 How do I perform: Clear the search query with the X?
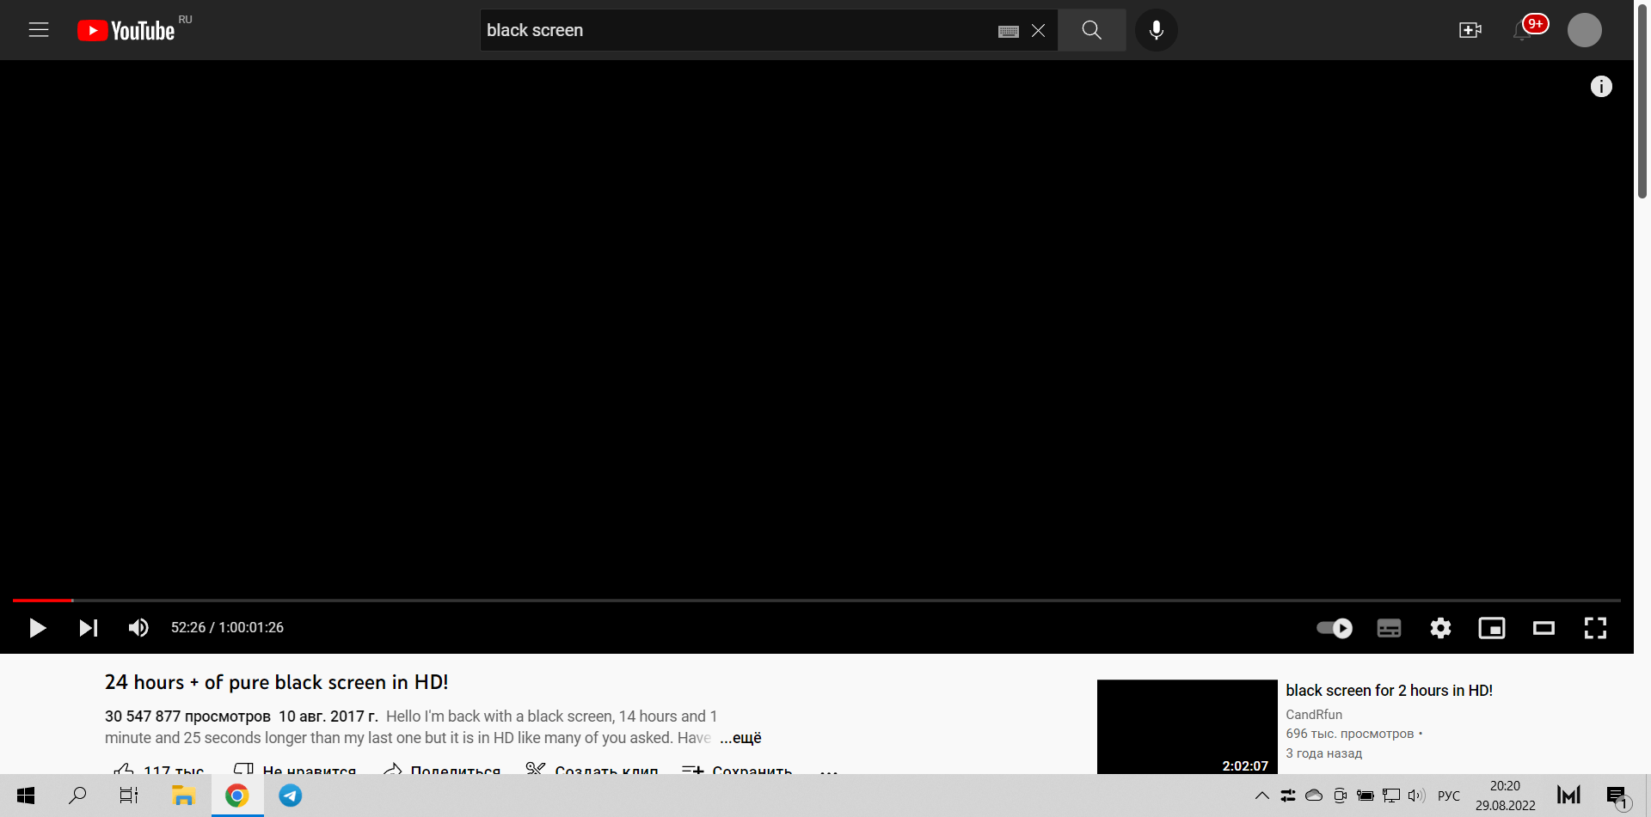[x=1039, y=31]
